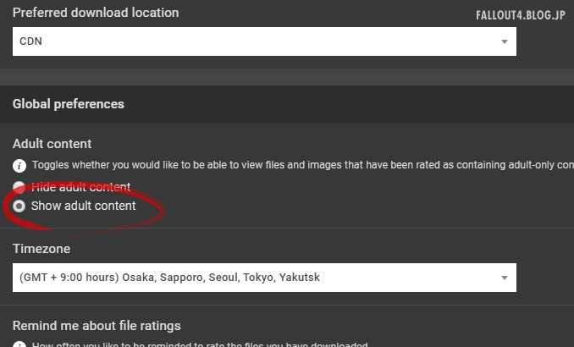Select the Show adult content radio button
The image size is (574, 347).
19,206
